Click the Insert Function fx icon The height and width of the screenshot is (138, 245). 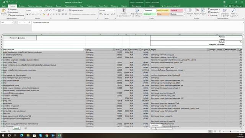[x=29, y=23]
